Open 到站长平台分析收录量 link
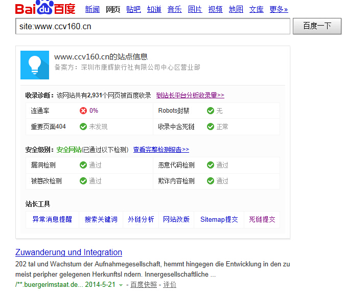Image resolution: width=346 pixels, height=293 pixels. click(190, 95)
